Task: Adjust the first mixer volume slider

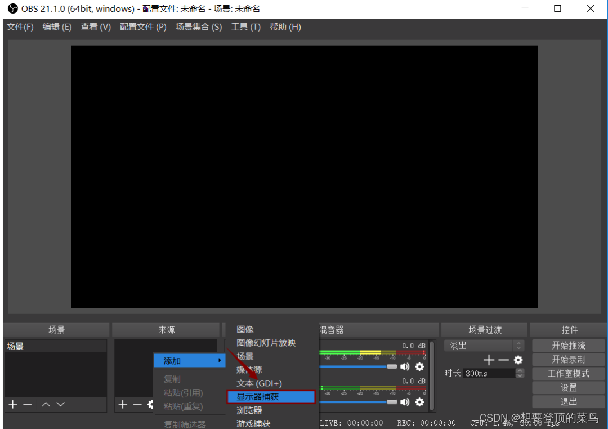Action: click(392, 366)
